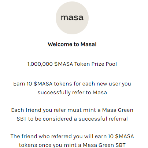
Task: Click the words "Each friend"
Action: (26, 110)
